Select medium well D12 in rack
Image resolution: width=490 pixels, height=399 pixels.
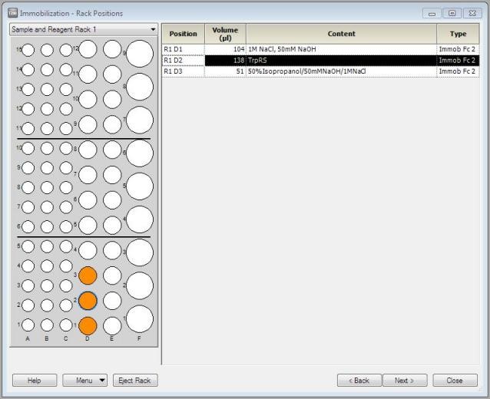88,50
